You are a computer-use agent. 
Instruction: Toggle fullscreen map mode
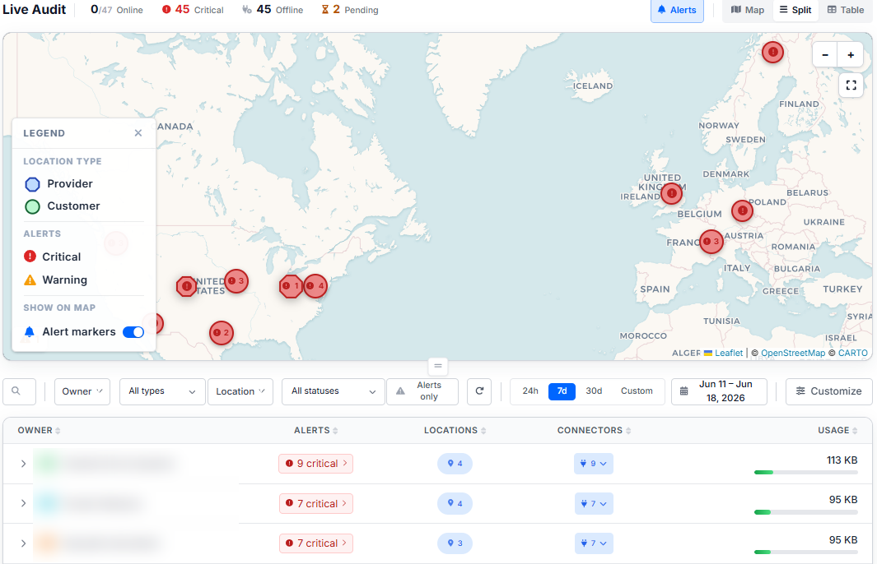coord(851,85)
